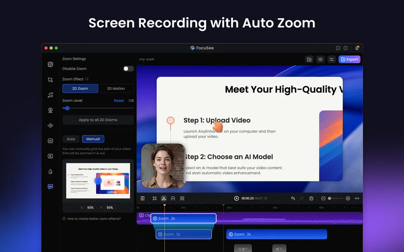Open the text overlay sidebar icon
Screen dimensions: 404x252
point(50,156)
